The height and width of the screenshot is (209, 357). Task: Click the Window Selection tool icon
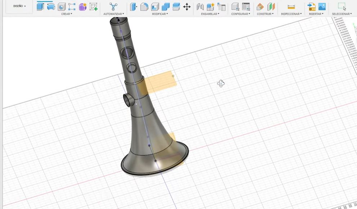pos(342,6)
